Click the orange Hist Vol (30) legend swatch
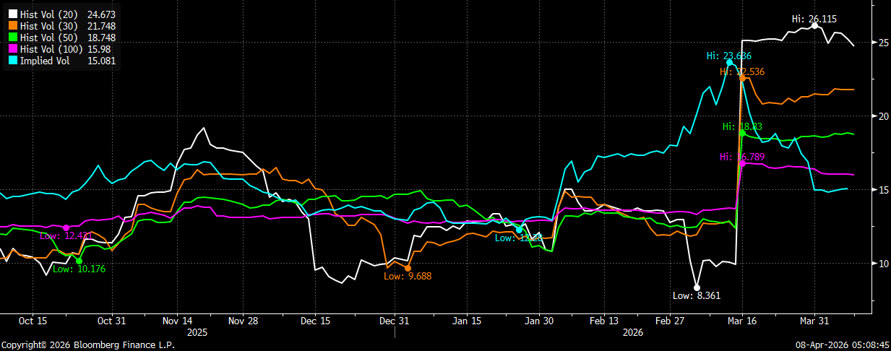 [x=12, y=26]
